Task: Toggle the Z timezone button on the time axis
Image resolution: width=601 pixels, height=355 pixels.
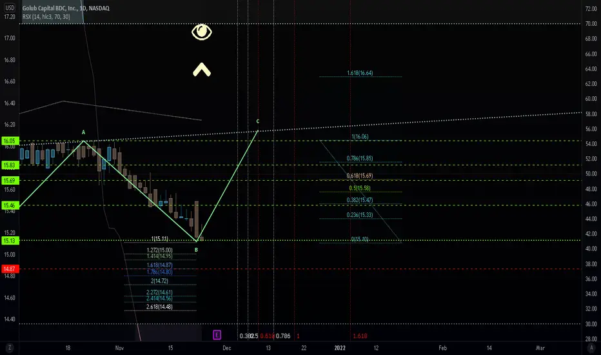Action: 9,348
